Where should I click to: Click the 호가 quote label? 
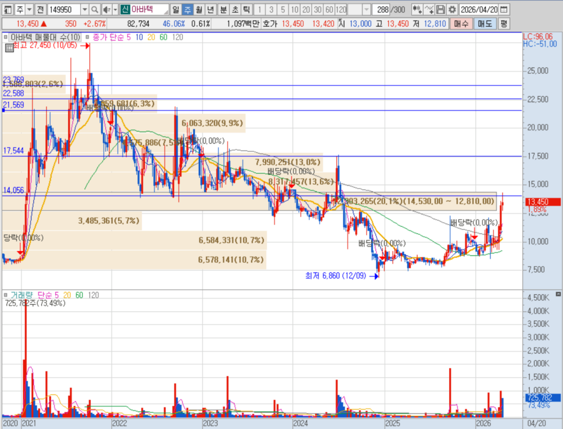point(270,24)
